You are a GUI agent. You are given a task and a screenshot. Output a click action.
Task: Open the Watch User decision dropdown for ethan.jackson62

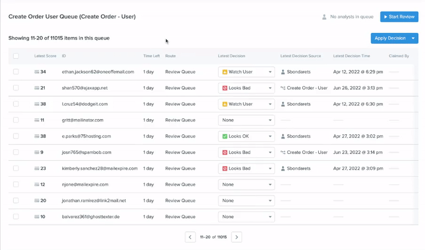pos(246,72)
